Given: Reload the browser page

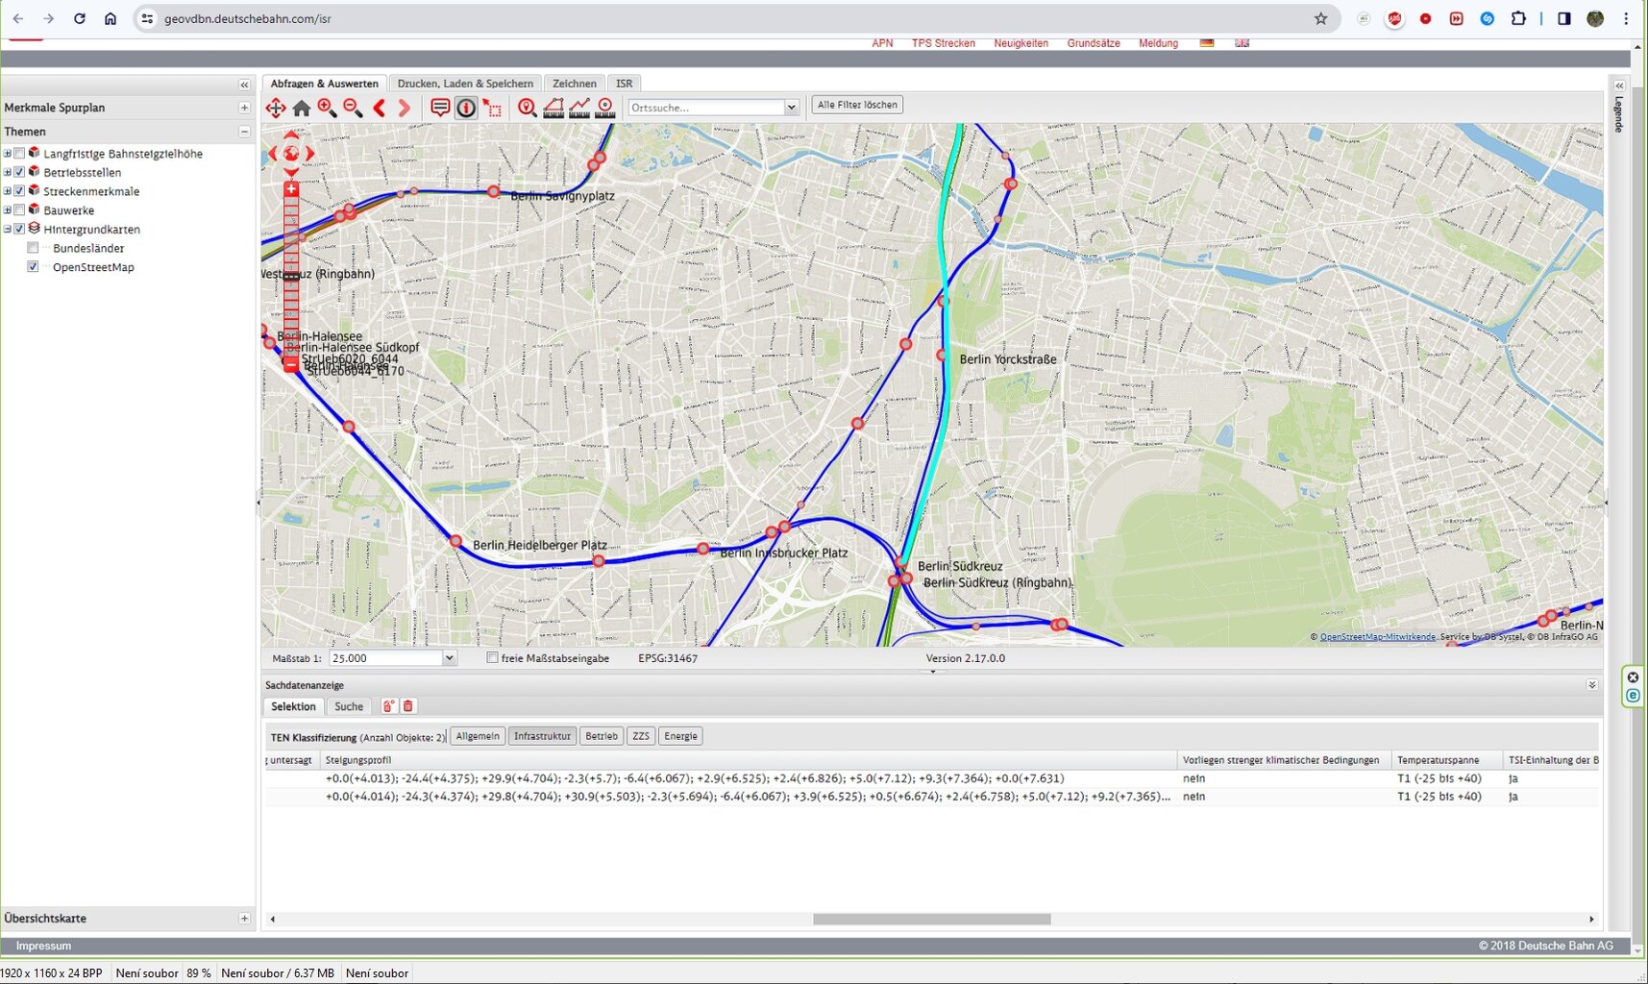Looking at the screenshot, I should (x=80, y=18).
